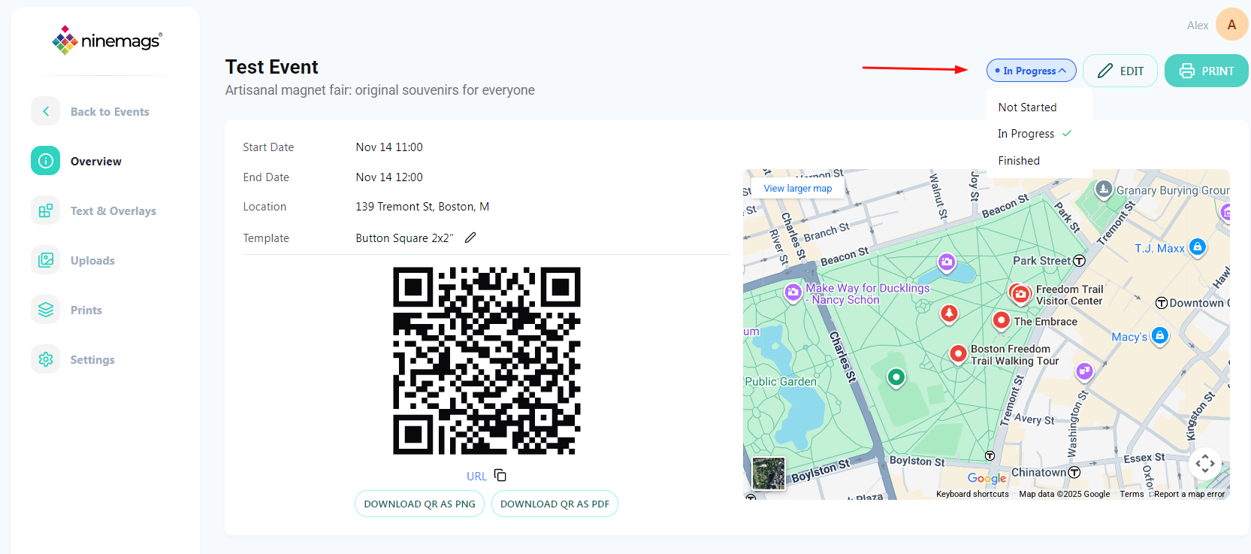The height and width of the screenshot is (554, 1251).
Task: Click the Boston Freedom Trail Walking Tour pin
Action: [958, 353]
